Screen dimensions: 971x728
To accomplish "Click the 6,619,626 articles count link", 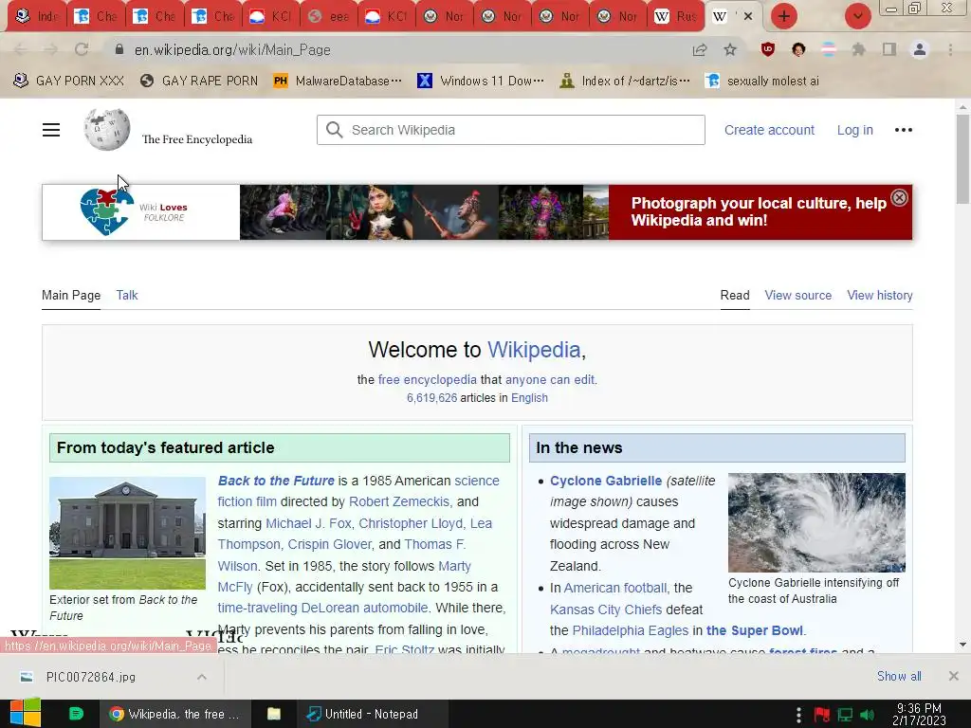I will tap(431, 398).
